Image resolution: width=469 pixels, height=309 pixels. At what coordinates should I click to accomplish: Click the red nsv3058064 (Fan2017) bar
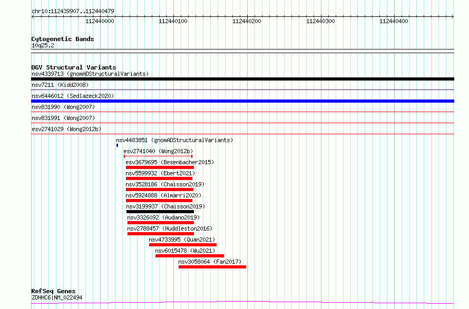pyautogui.click(x=212, y=267)
